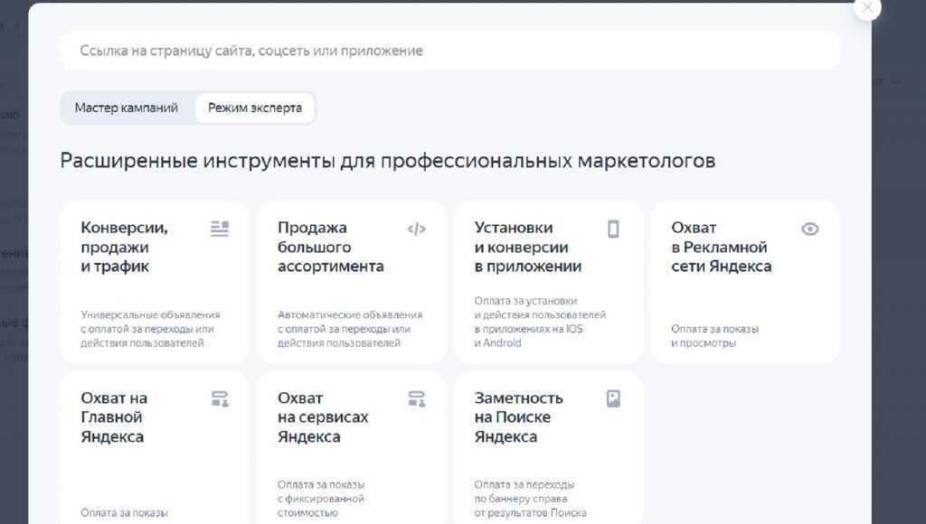Close the campaign creation dialog

(867, 8)
